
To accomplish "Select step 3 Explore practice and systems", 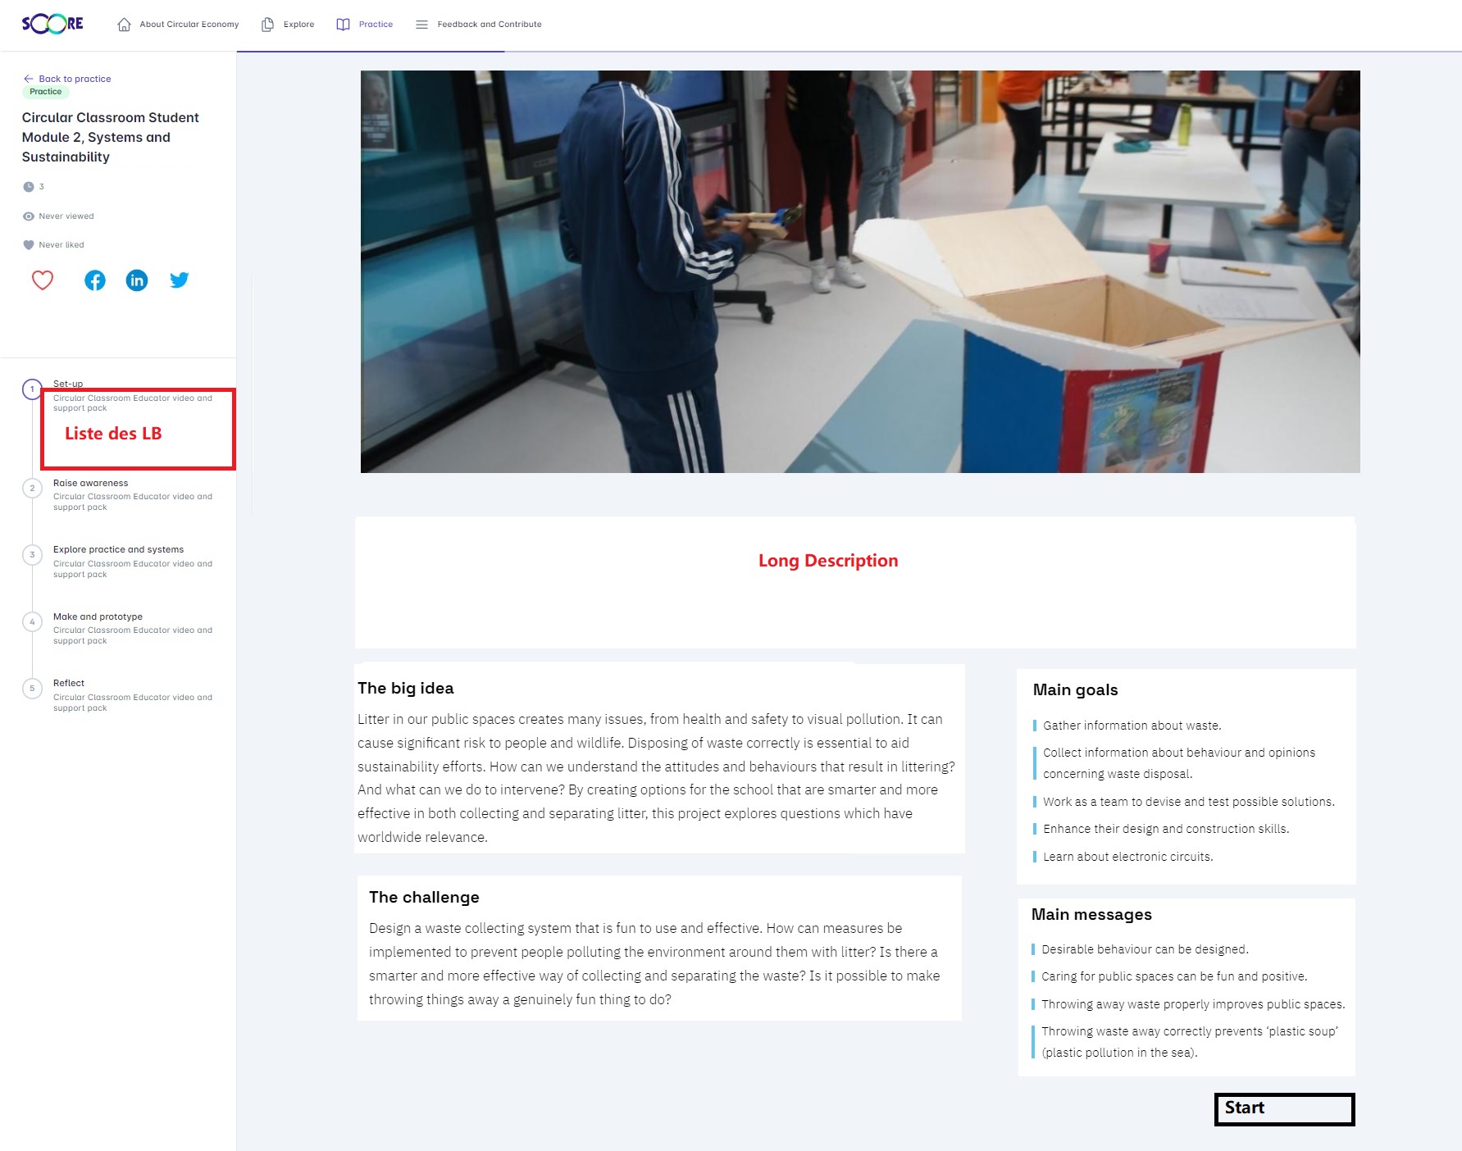I will pos(118,550).
